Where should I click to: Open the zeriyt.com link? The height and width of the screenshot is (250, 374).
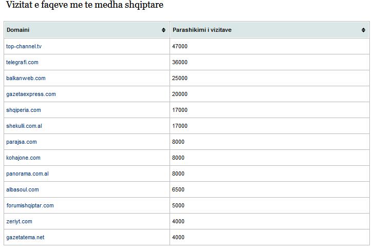point(19,221)
